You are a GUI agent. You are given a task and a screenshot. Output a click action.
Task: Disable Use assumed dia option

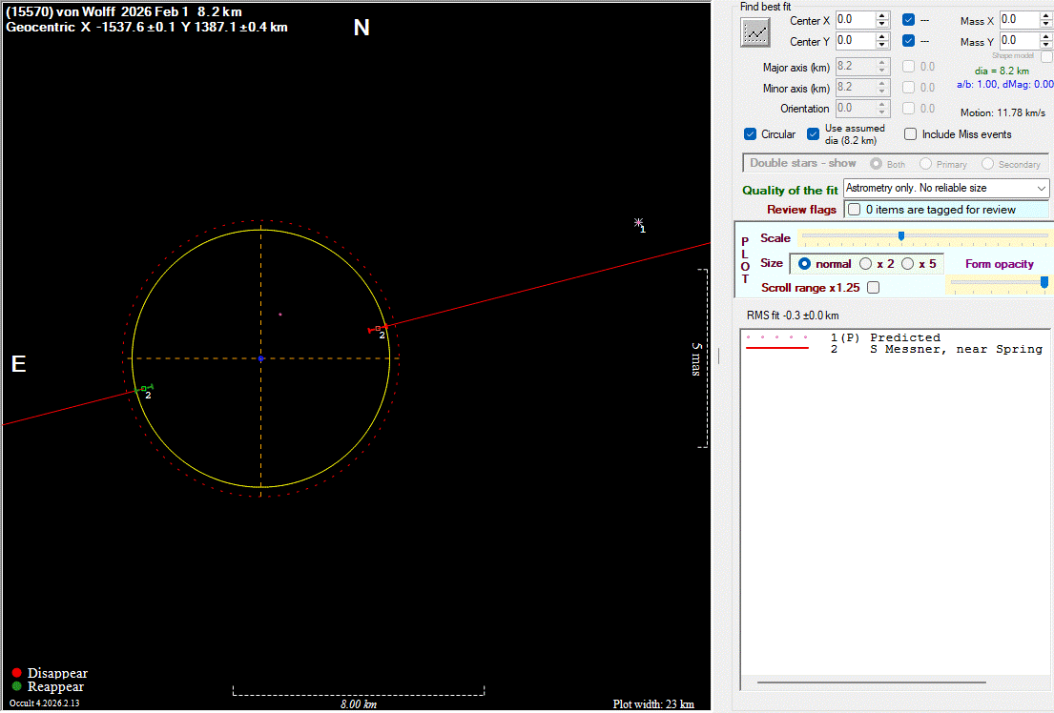point(814,134)
